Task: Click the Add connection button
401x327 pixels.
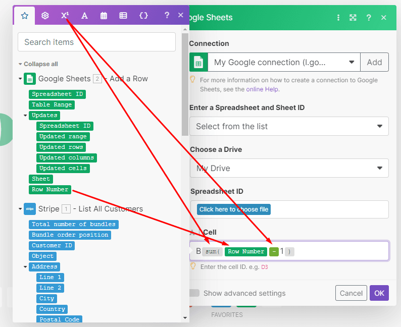Action: point(374,62)
